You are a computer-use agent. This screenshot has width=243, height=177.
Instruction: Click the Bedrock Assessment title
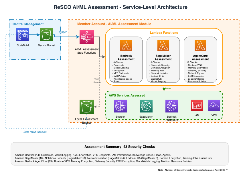[126, 57]
